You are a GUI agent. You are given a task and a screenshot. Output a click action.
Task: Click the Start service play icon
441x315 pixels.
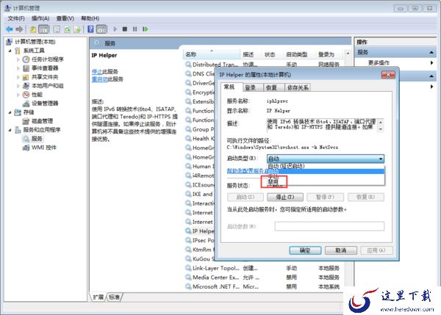click(115, 29)
